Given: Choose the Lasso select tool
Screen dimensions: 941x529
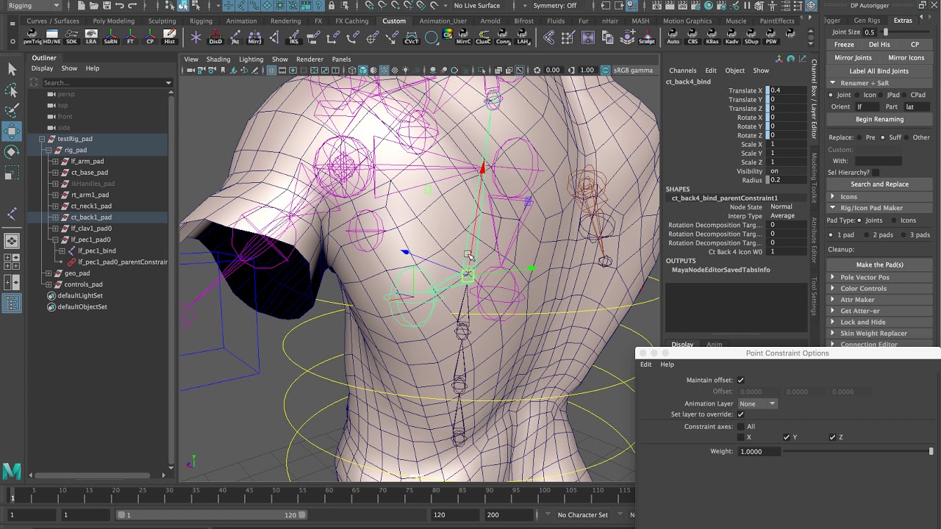Looking at the screenshot, I should point(12,90).
